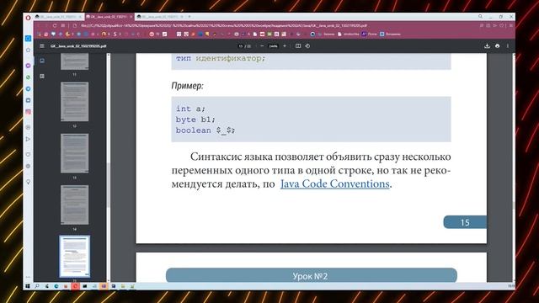Open the Java Code Conventions link
Viewport: 539px width, 303px height.
pyautogui.click(x=335, y=183)
